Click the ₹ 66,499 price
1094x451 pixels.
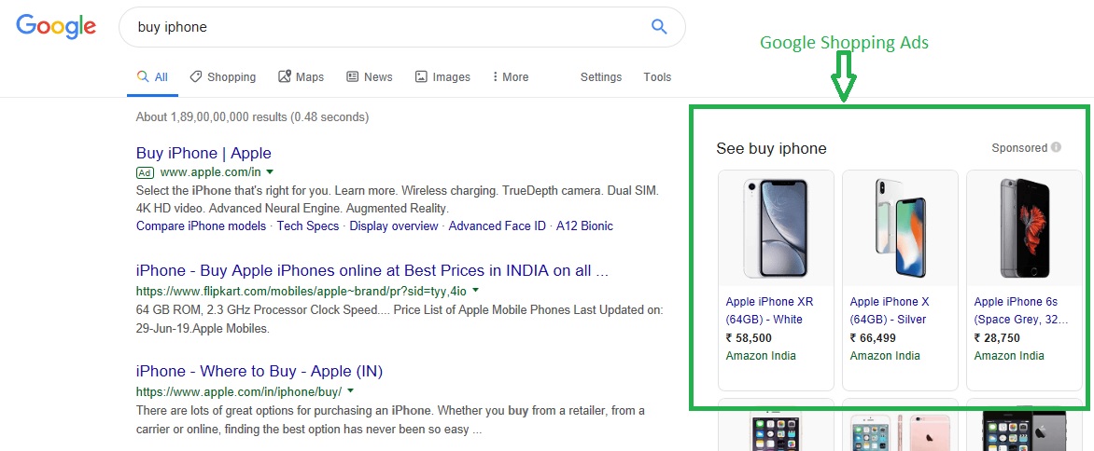click(873, 338)
